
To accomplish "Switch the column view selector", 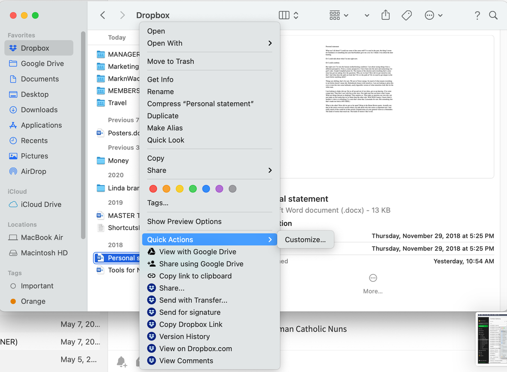I will click(289, 15).
